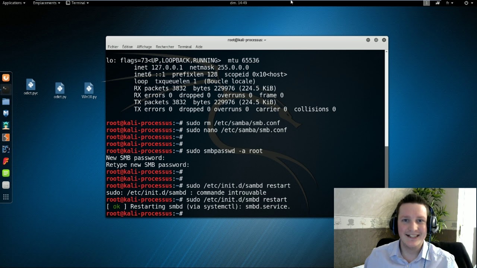This screenshot has width=477, height=268.
Task: Open the Terminal icon in the dock
Action: [6, 90]
